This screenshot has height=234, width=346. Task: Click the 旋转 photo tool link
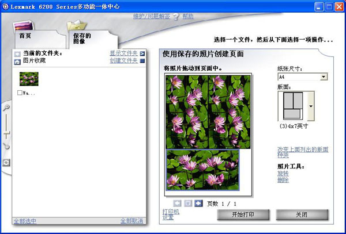click(283, 173)
